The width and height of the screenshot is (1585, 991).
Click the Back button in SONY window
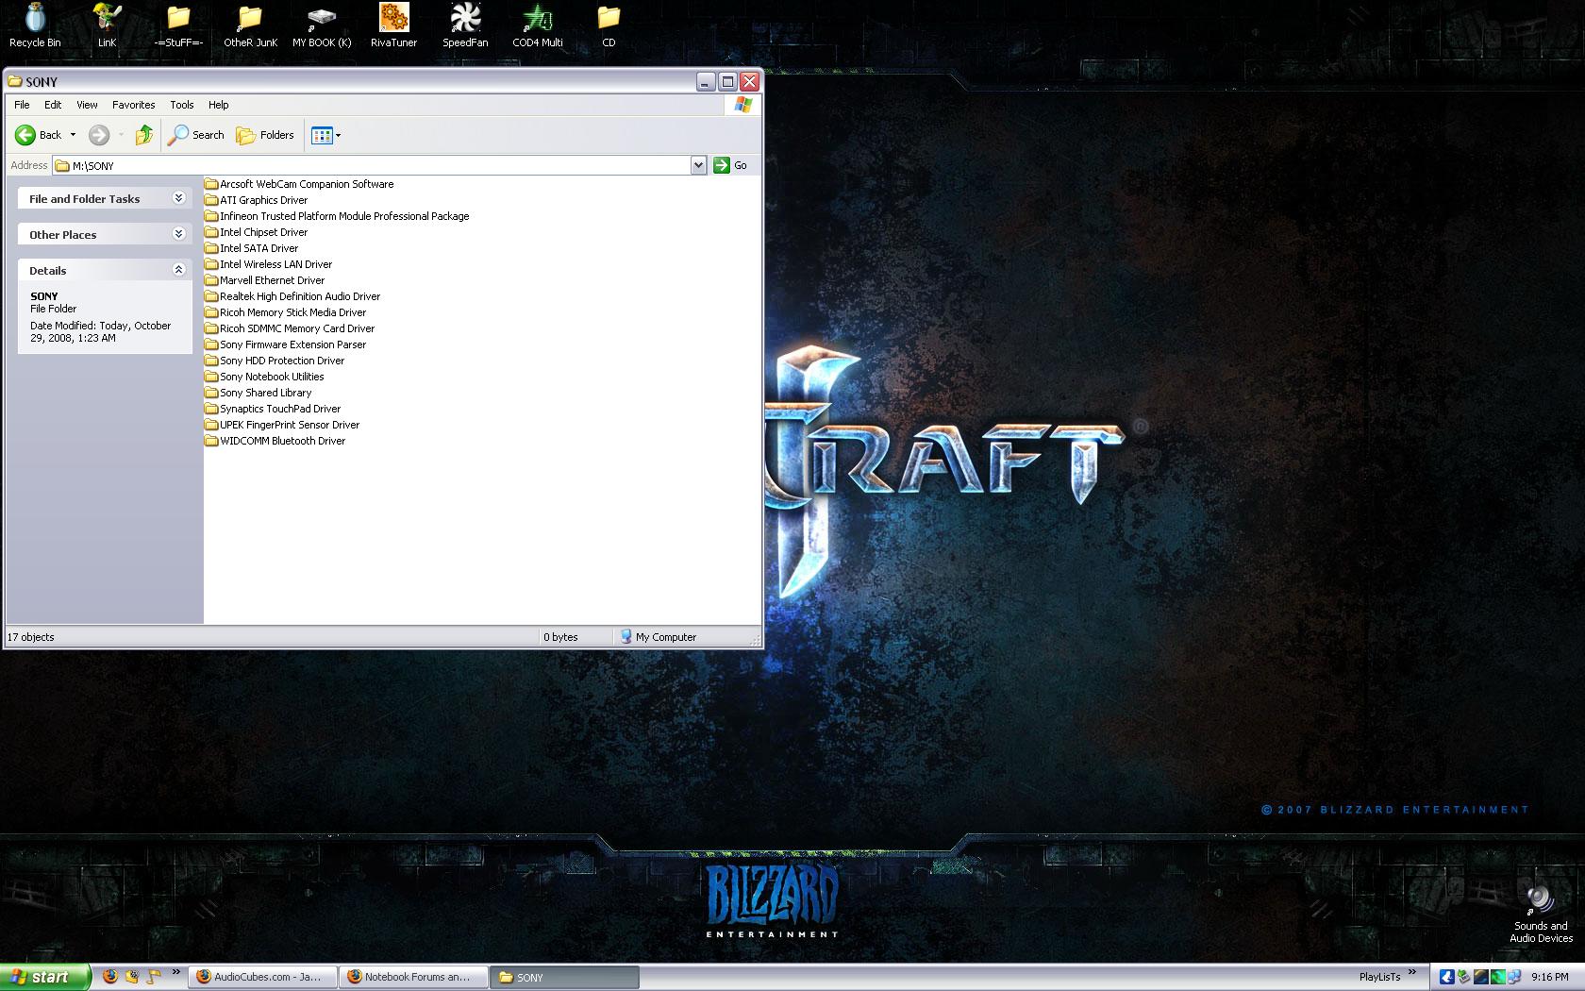tap(39, 135)
